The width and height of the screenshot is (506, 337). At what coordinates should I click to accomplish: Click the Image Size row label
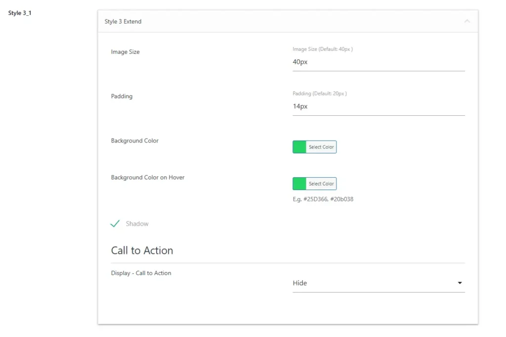pos(125,52)
